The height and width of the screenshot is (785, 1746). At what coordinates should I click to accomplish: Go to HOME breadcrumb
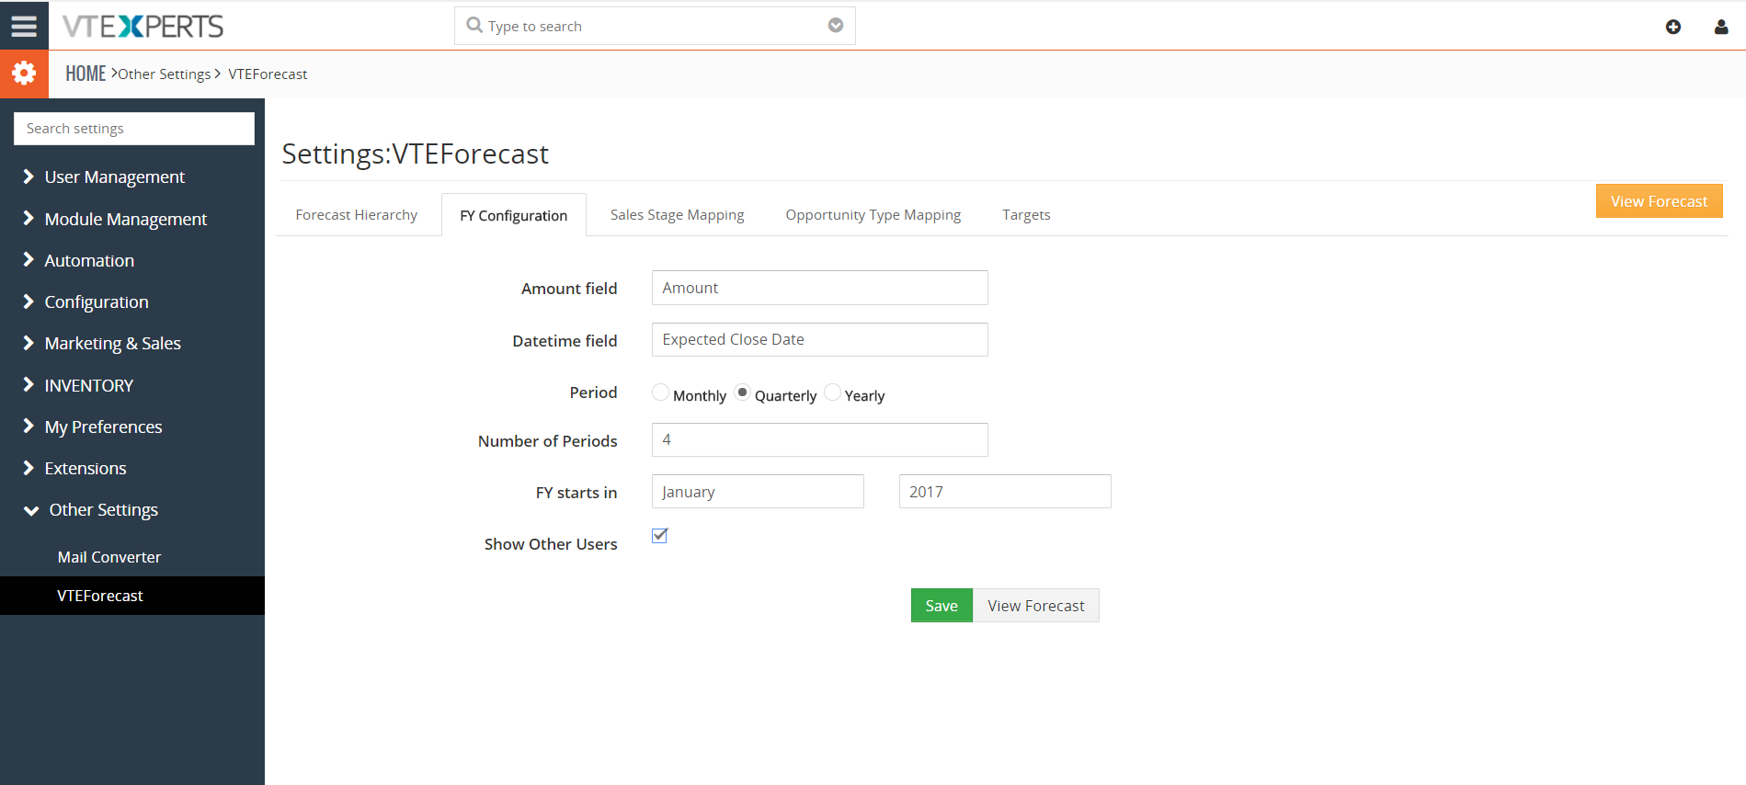pos(86,74)
